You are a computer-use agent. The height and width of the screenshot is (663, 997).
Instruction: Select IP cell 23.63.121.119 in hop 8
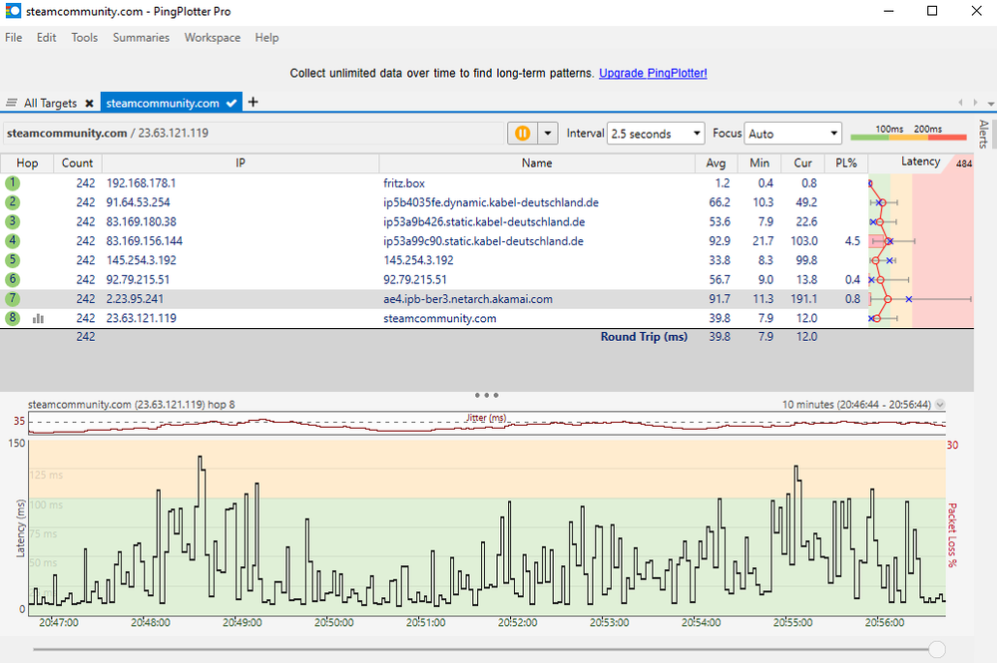(x=141, y=318)
